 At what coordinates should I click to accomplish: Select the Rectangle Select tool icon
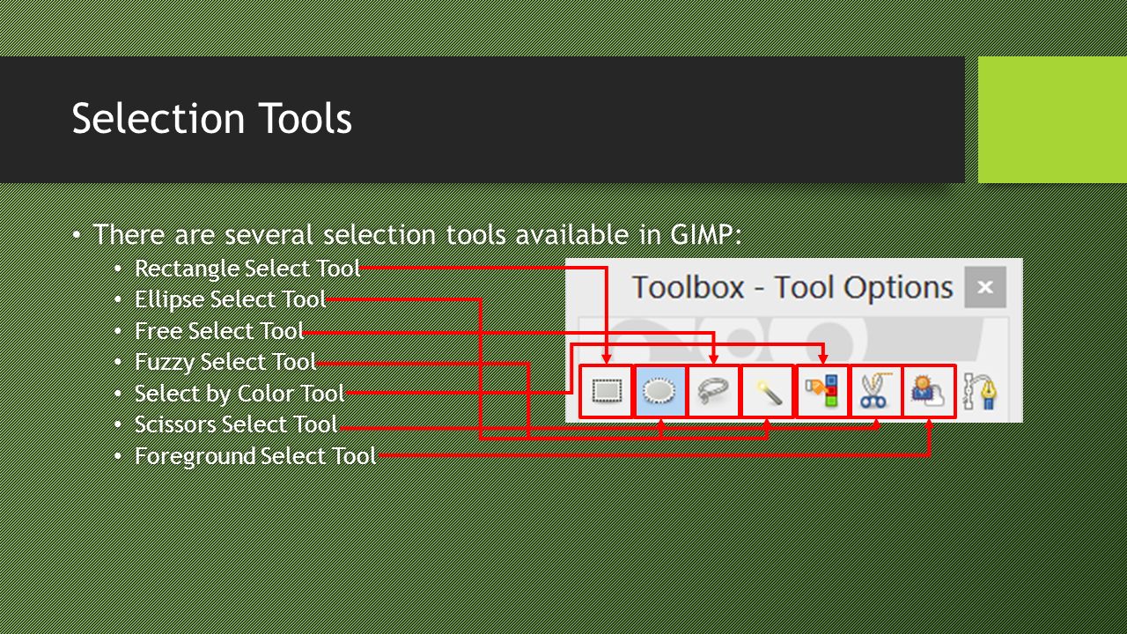607,391
